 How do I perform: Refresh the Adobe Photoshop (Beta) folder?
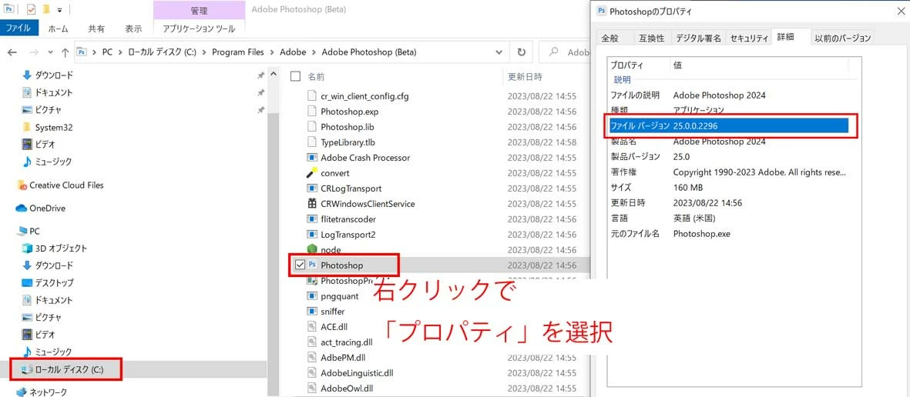521,52
